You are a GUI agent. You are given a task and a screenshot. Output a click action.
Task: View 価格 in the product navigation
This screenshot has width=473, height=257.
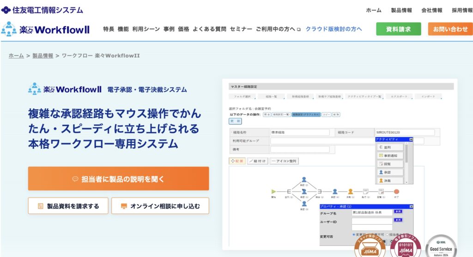[x=183, y=29]
